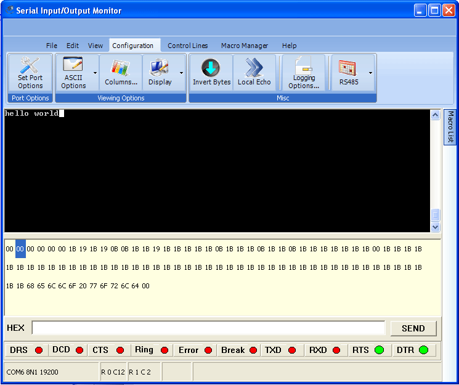Toggle the Break signal indicator
Viewport: 459px width, 385px height.
click(x=252, y=350)
